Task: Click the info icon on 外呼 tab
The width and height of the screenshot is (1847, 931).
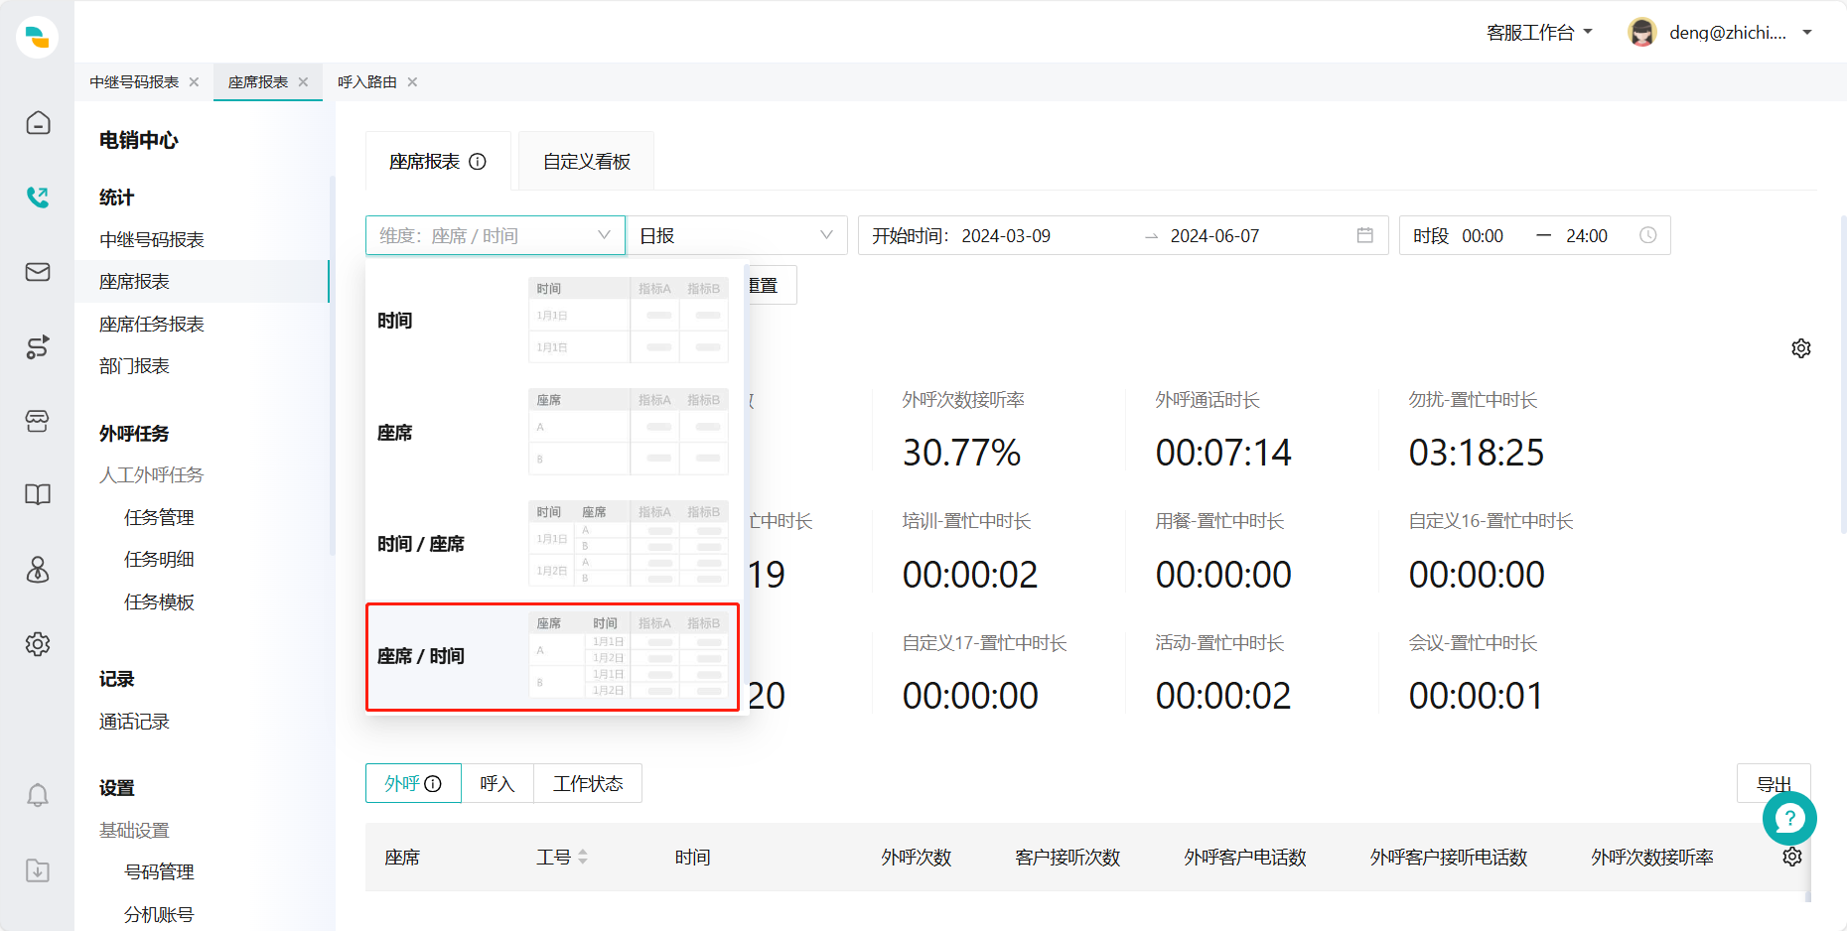Action: (433, 784)
